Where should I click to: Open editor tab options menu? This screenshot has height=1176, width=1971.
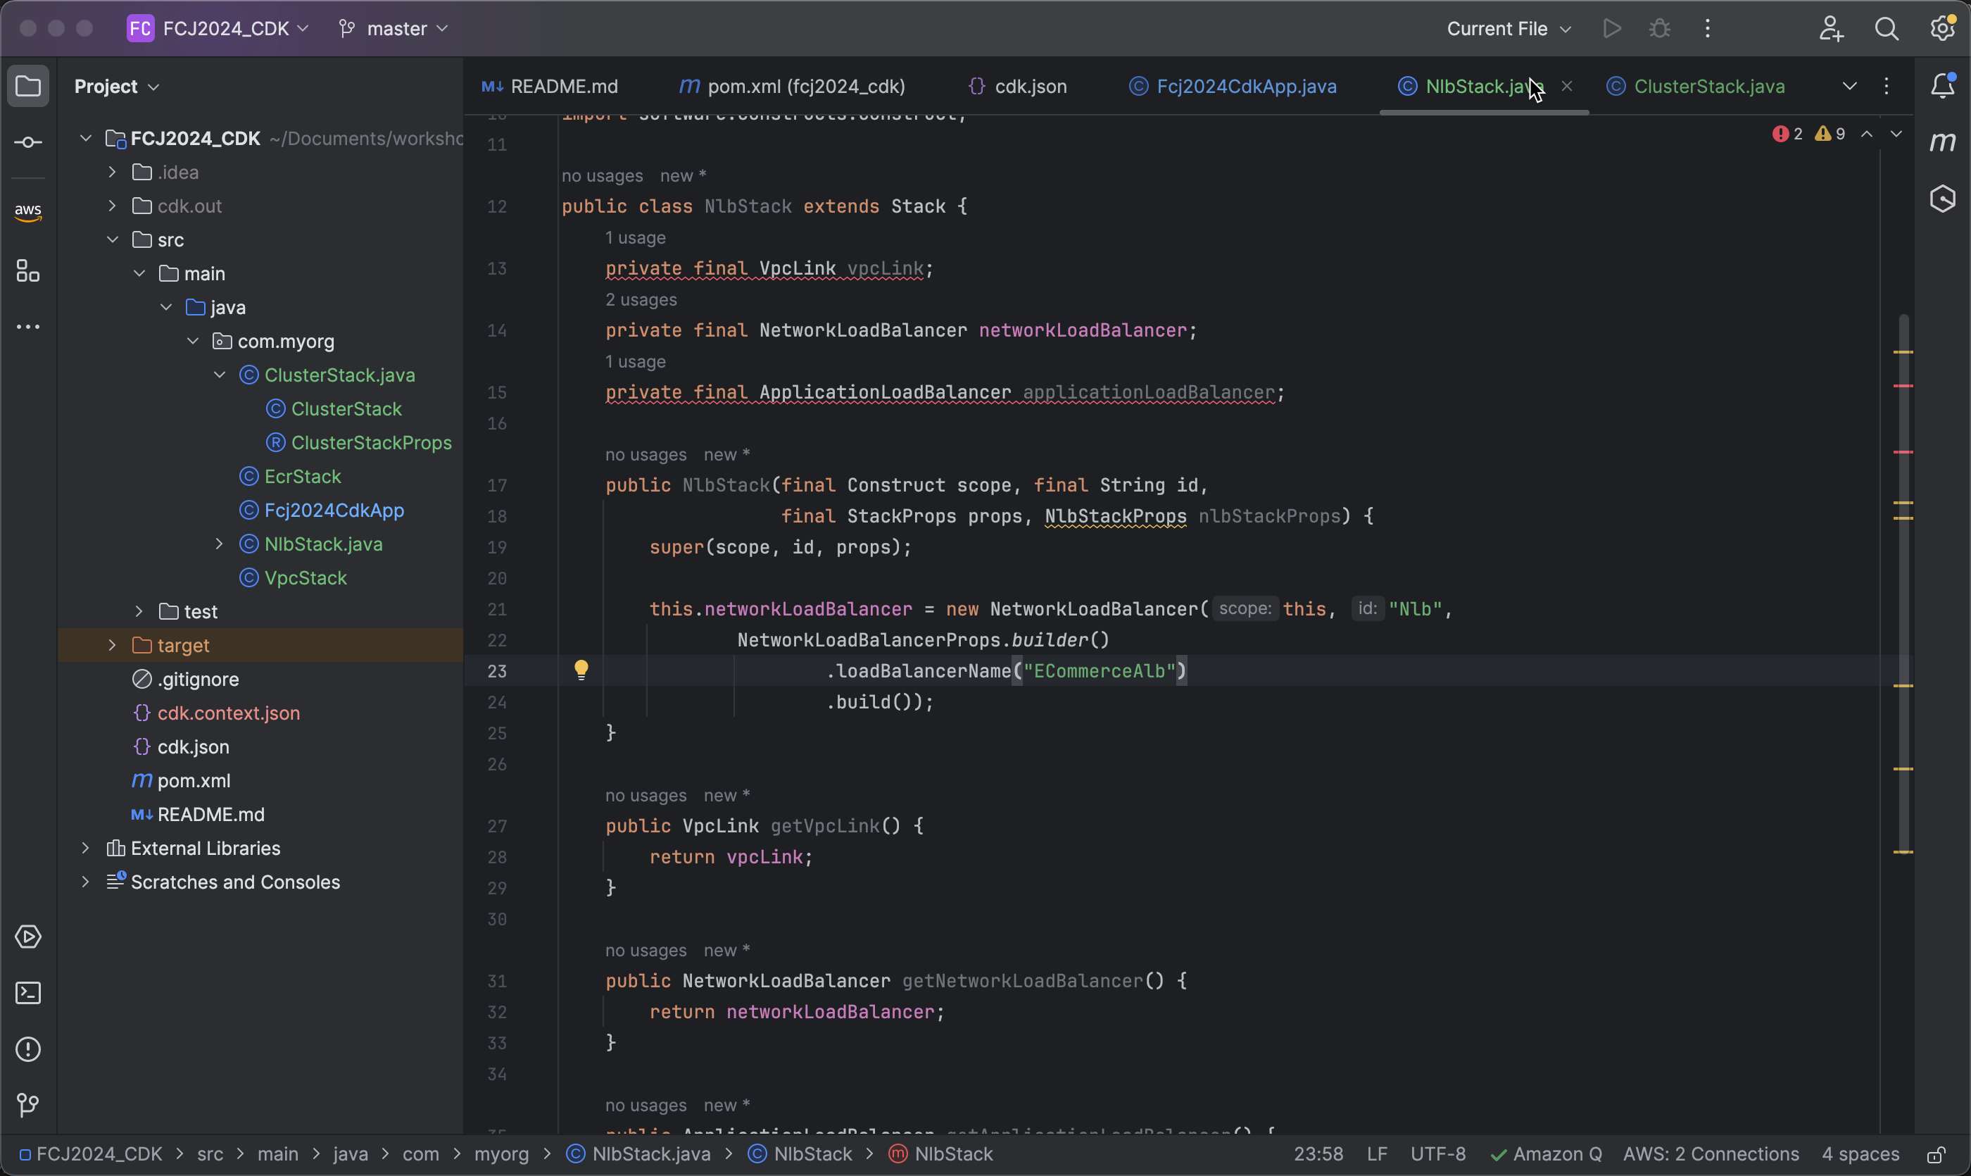pos(1887,86)
